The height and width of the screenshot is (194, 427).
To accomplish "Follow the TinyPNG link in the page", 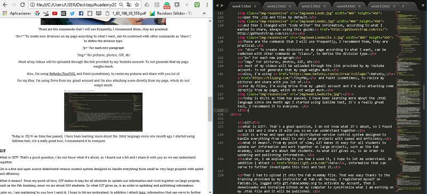I will (x=69, y=74).
